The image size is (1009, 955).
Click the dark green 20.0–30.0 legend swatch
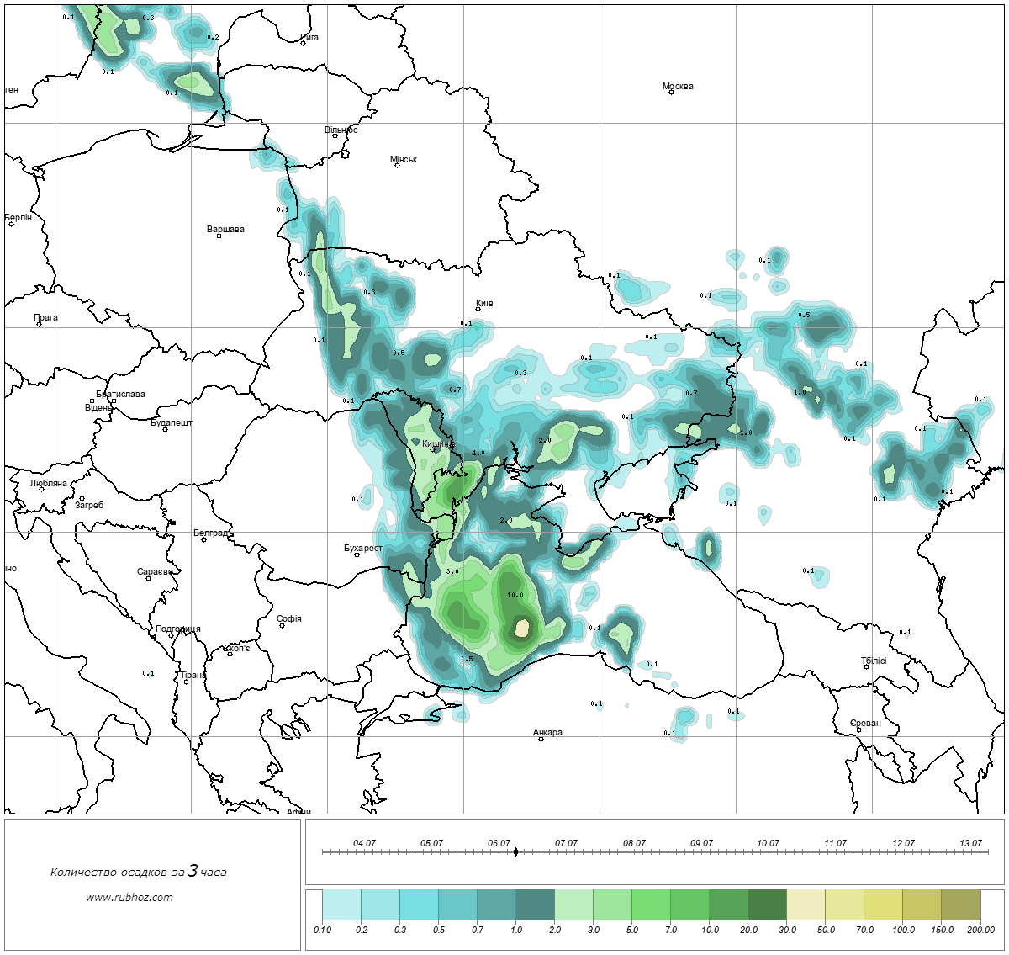point(767,906)
